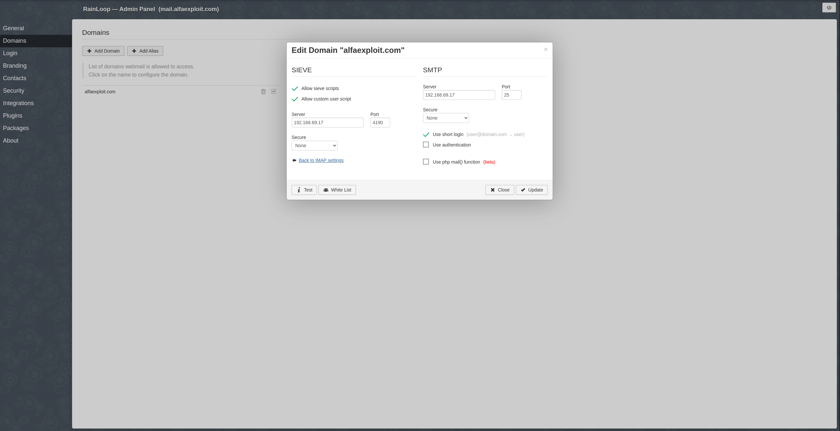Viewport: 840px width, 431px height.
Task: Go to the Plugins section
Action: point(12,116)
